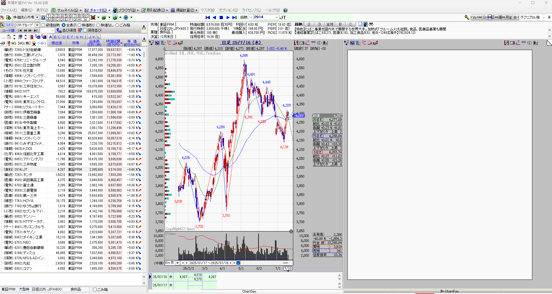The image size is (552, 294).
Task: Click the sort save icon before 並び保存
Action: click(x=59, y=30)
